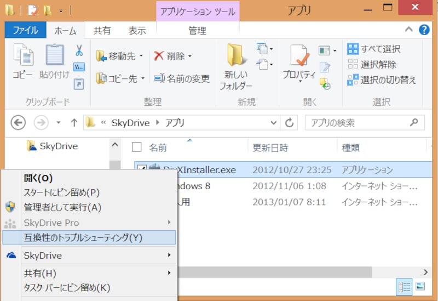This screenshot has height=301, width=438.
Task: Click すべて選択 (Select all) button
Action: (374, 49)
